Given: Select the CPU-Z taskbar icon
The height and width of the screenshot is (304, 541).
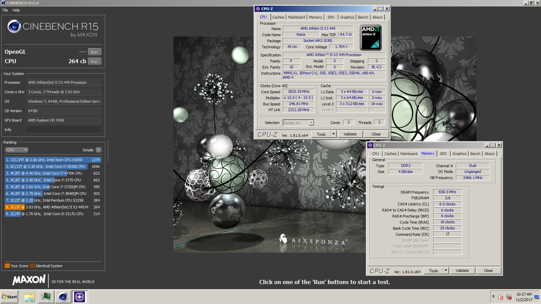Looking at the screenshot, I should (79, 297).
